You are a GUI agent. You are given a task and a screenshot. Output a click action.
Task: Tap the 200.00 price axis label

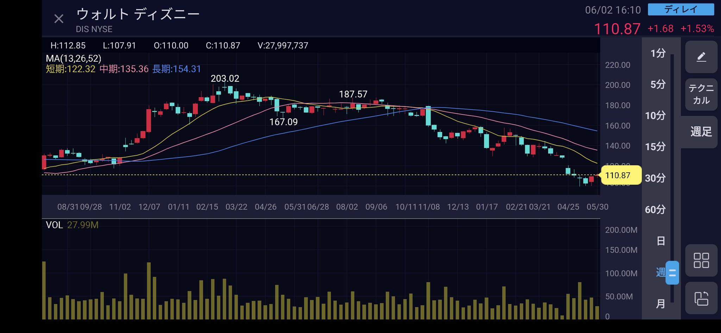[x=617, y=85]
